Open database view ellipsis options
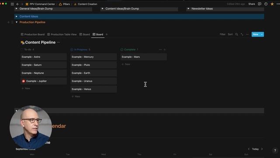The width and height of the screenshot is (280, 158). pyautogui.click(x=247, y=34)
